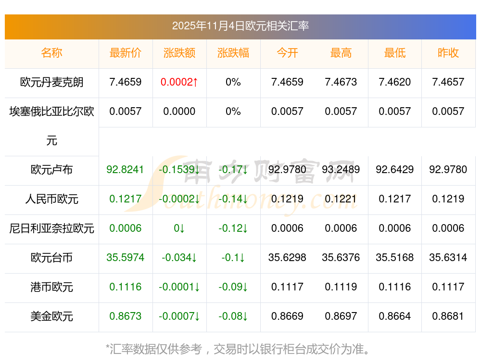This screenshot has width=481, height=364.
Task: Select the 涨跌幅 column header
Action: [x=233, y=53]
